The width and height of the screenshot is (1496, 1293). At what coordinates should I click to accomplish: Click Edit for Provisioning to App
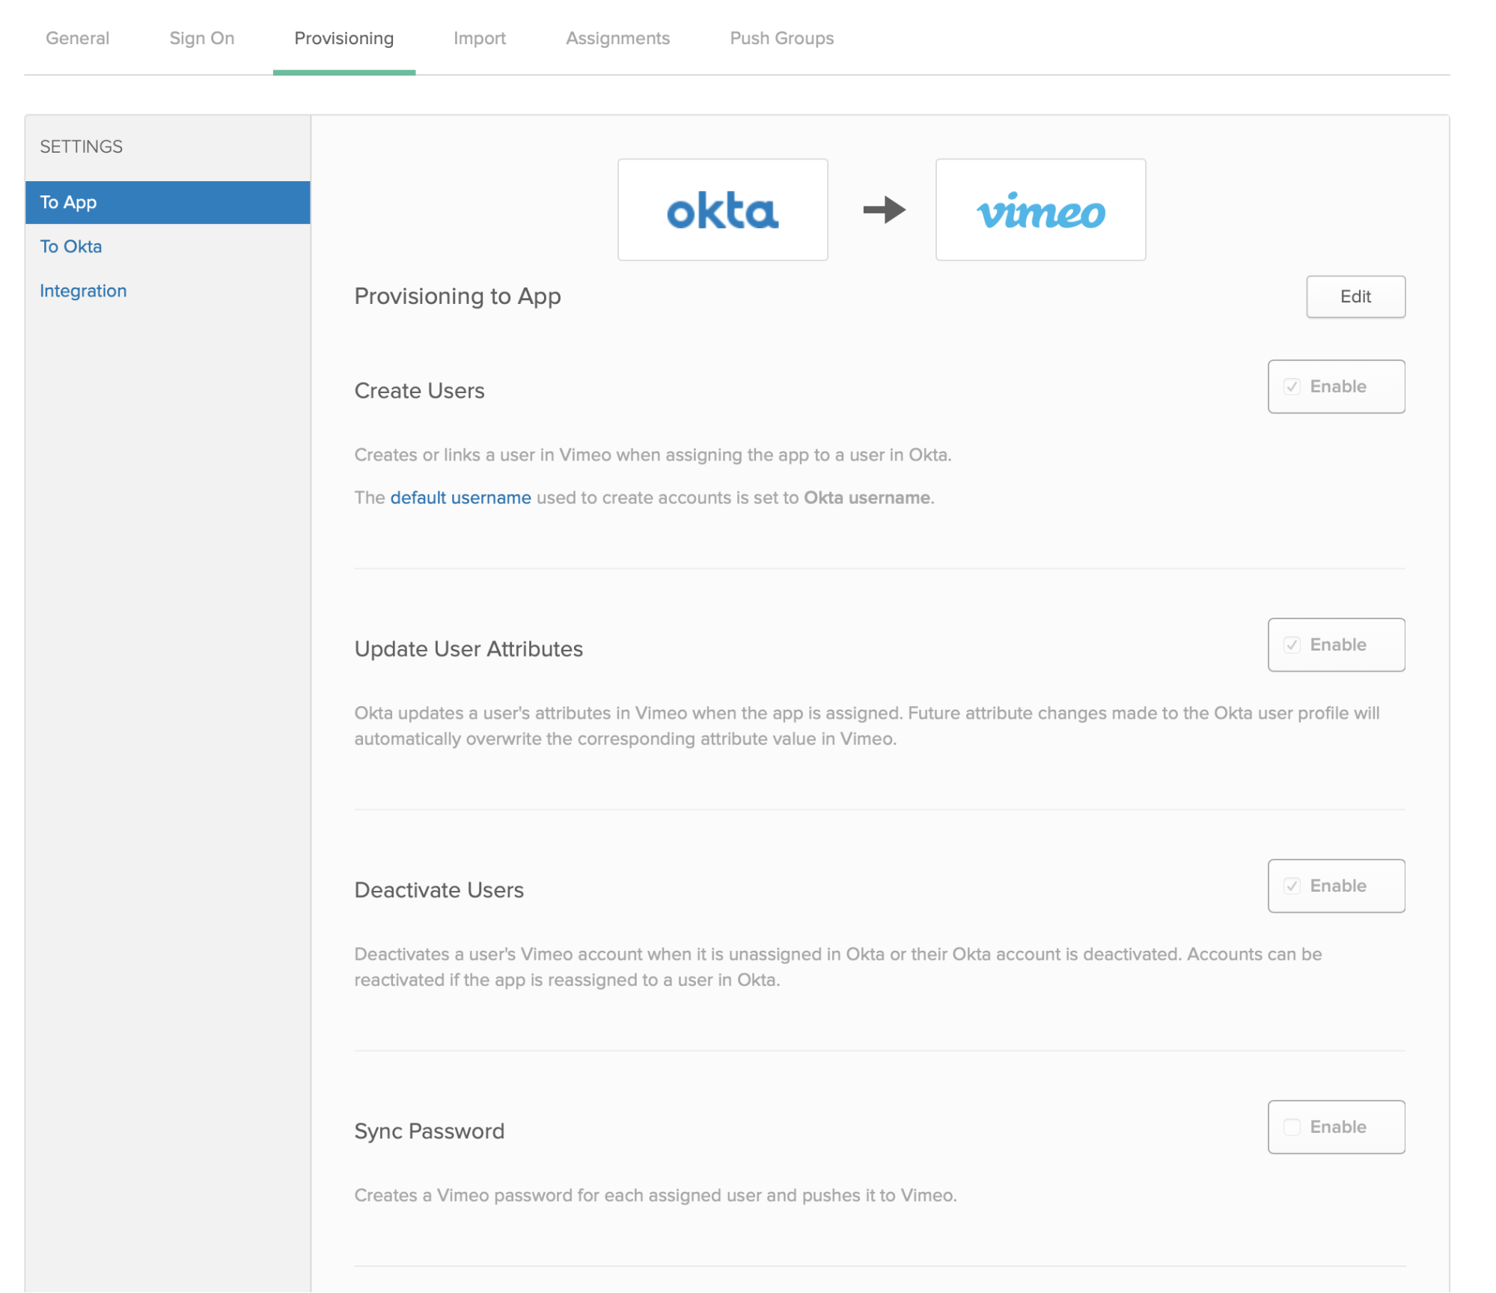pyautogui.click(x=1355, y=296)
